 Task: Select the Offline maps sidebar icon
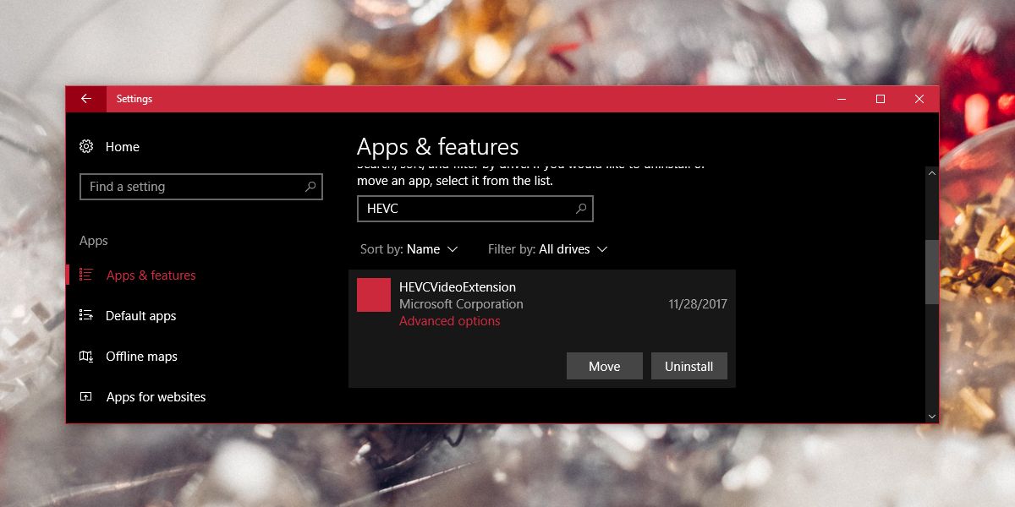[86, 356]
